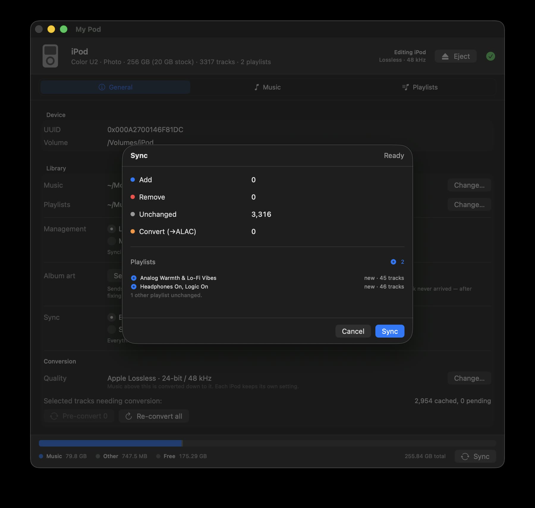Click the blue dot beside Add
The height and width of the screenshot is (508, 535).
pos(133,180)
